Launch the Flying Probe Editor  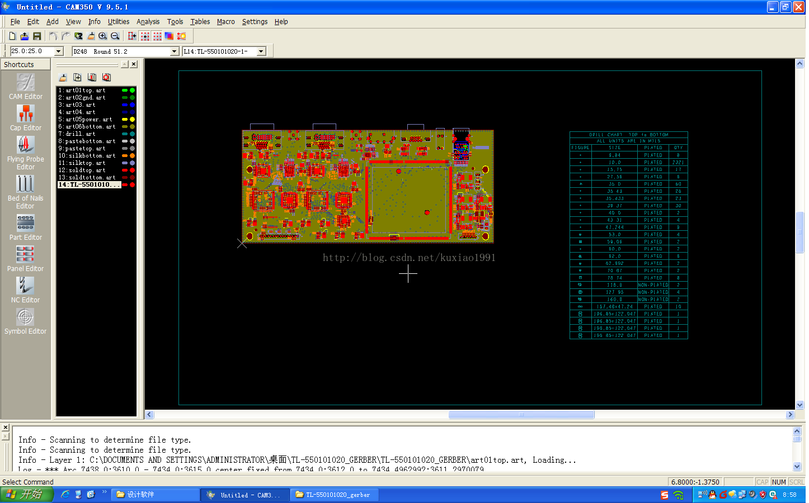[26, 145]
